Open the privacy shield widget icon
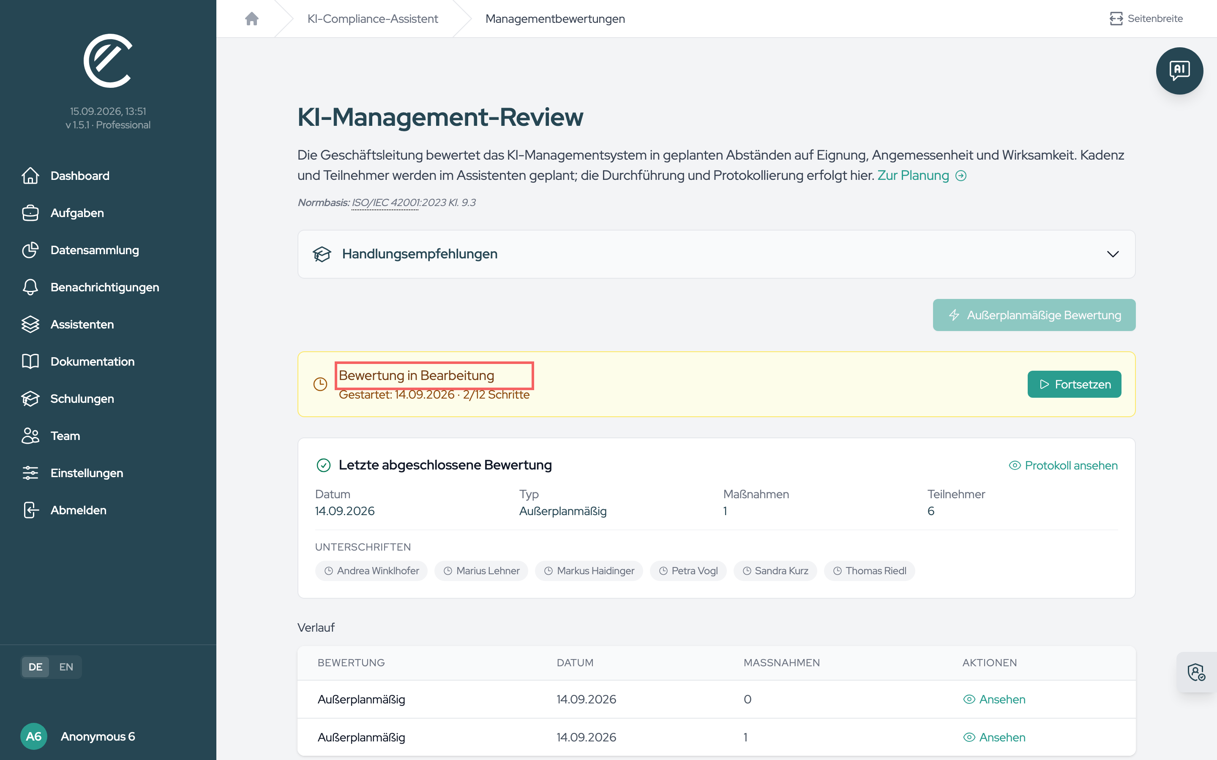The image size is (1217, 760). [x=1196, y=672]
